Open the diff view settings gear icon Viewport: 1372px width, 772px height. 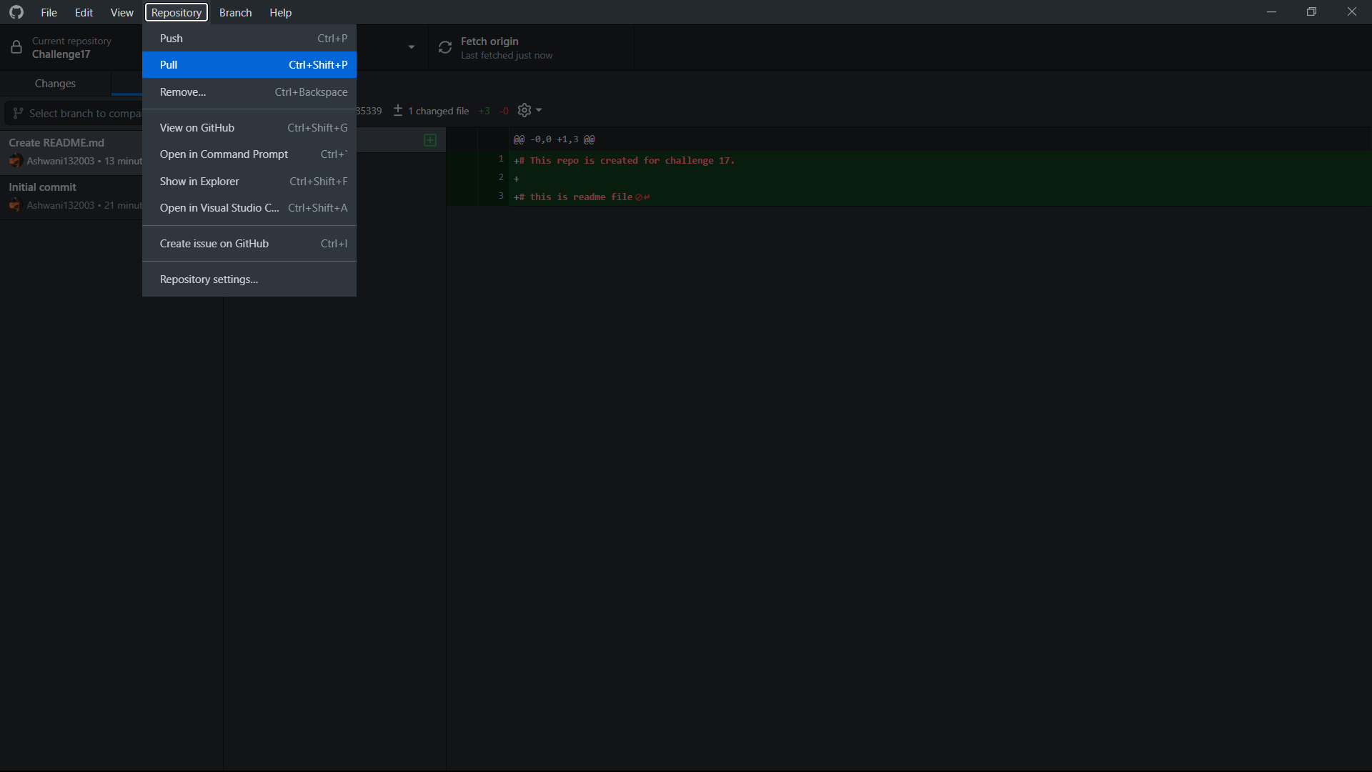pos(525,110)
